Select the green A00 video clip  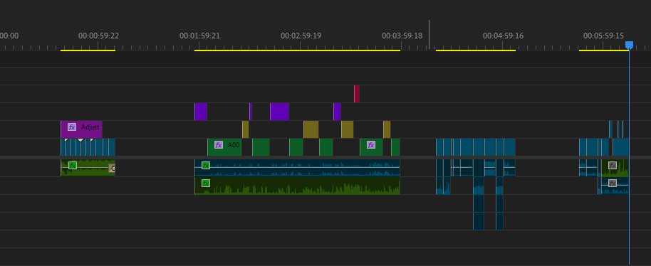click(x=224, y=147)
